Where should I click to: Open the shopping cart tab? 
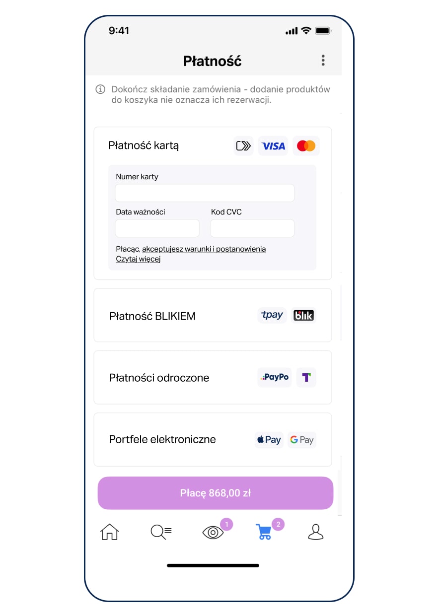coord(264,532)
